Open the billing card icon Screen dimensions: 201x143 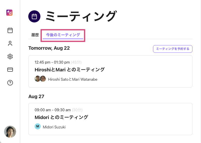coord(10,70)
